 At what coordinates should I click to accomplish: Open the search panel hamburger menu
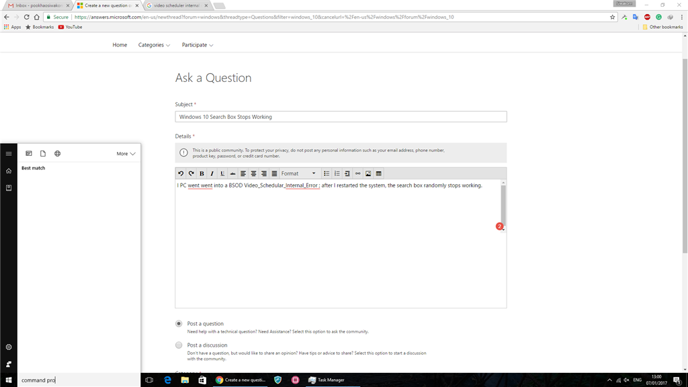pyautogui.click(x=8, y=154)
